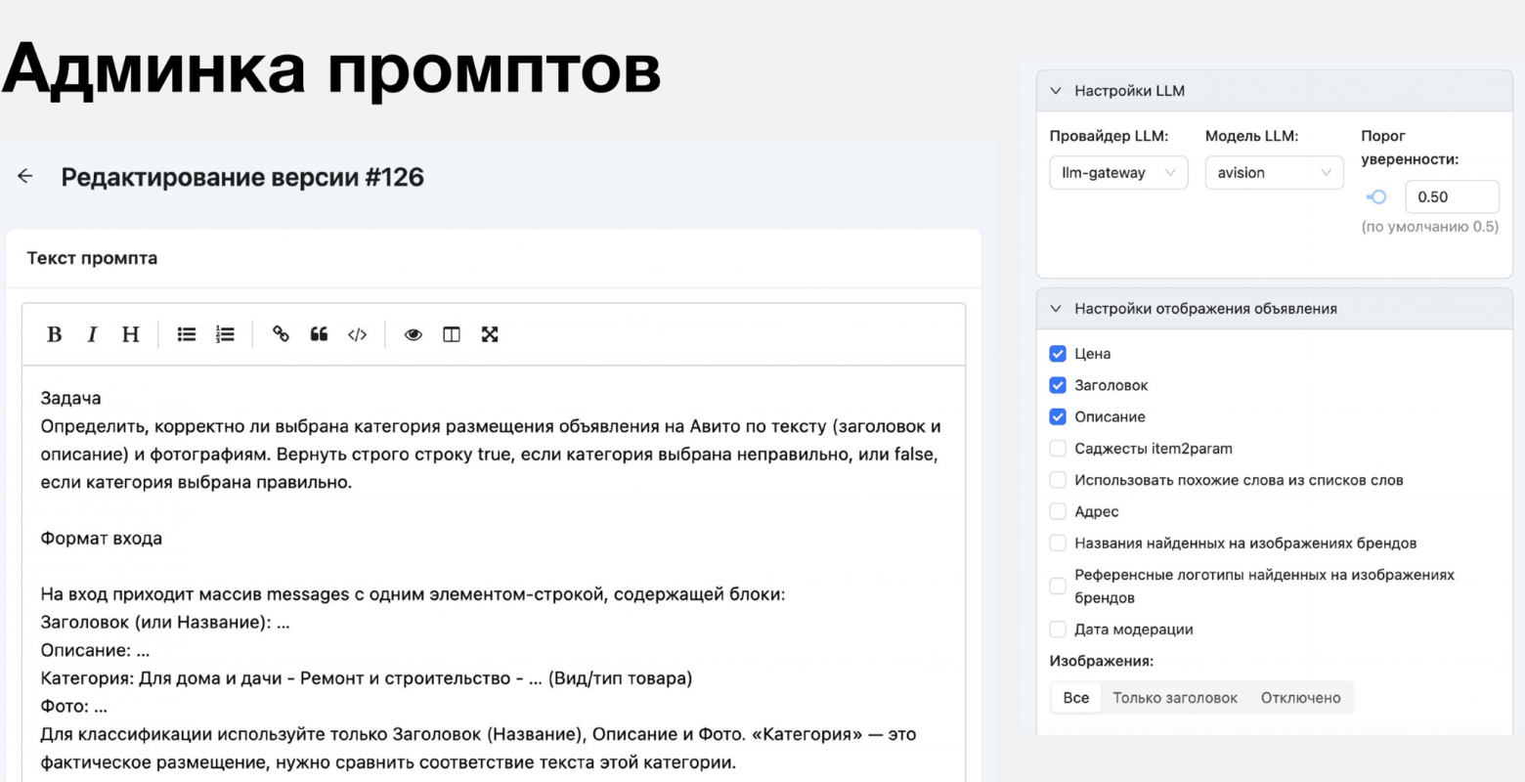Insert a numbered list
This screenshot has width=1525, height=782.
(225, 334)
